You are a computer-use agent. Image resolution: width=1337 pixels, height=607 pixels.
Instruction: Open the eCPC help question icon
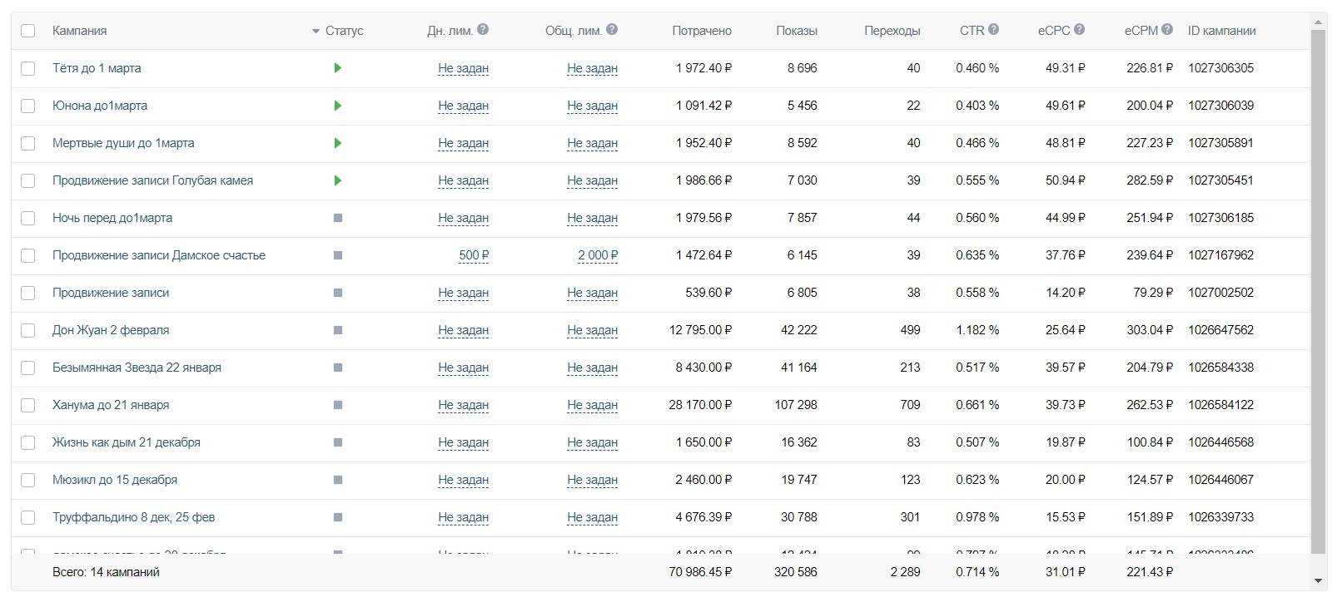1079,30
